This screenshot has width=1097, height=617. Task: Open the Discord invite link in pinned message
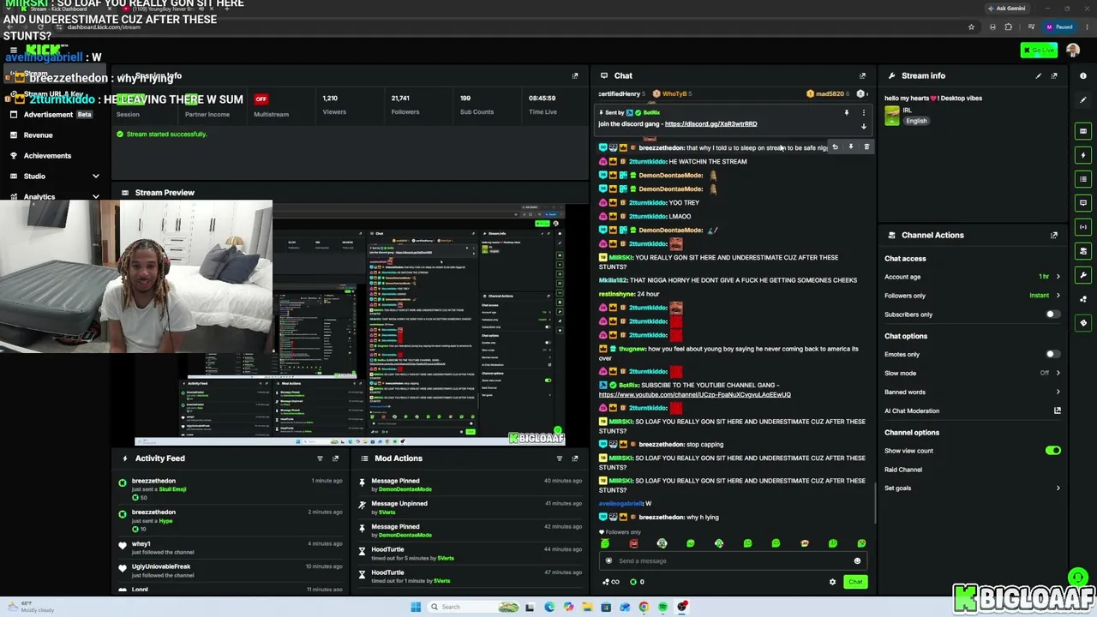coord(710,124)
